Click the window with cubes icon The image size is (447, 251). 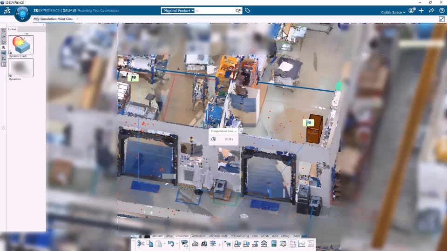[283, 244]
